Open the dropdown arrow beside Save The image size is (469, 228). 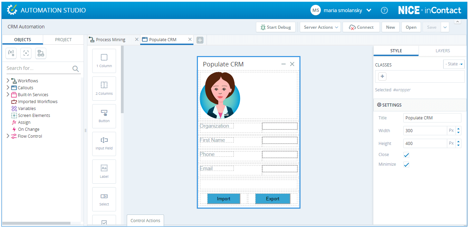pos(445,27)
